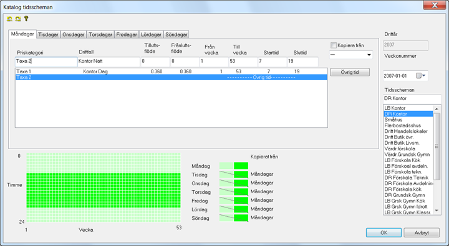Select LB Grsk Gymn Kök in list
Image resolution: width=449 pixels, height=246 pixels.
tap(408, 201)
